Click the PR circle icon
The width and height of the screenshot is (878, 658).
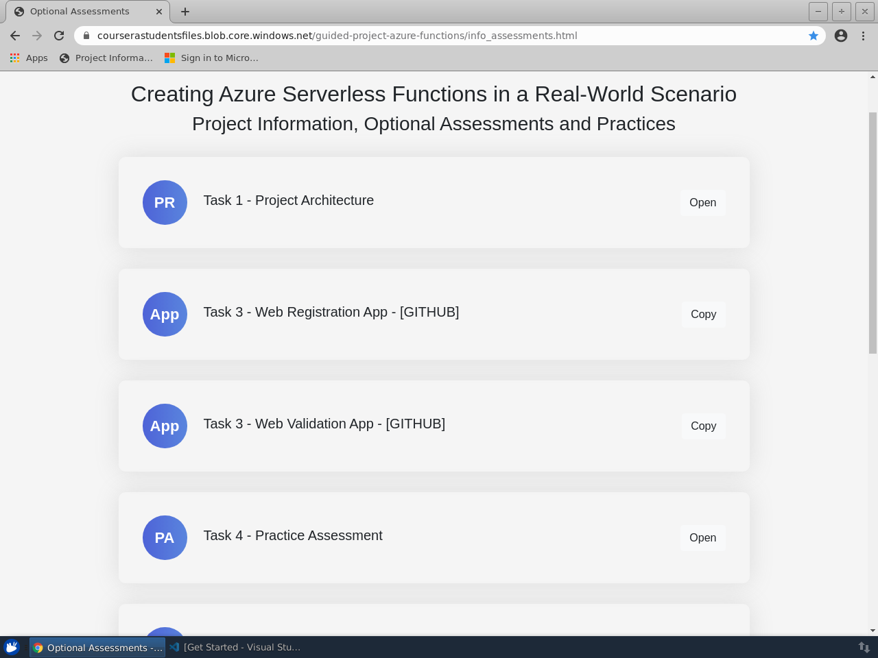point(165,202)
